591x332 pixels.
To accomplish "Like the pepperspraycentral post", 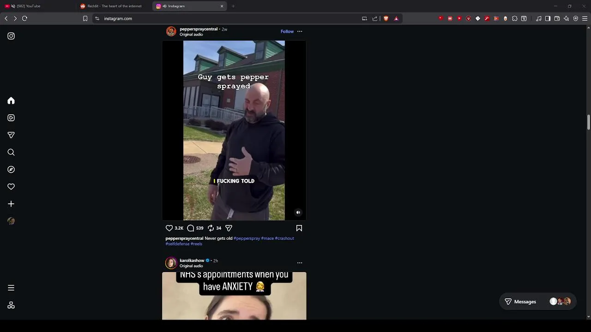I will pyautogui.click(x=169, y=228).
